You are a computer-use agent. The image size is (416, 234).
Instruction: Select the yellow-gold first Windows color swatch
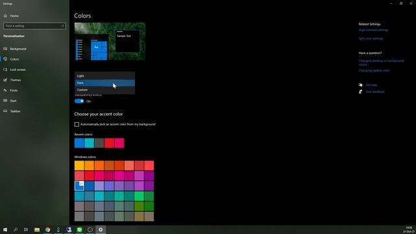(x=79, y=166)
